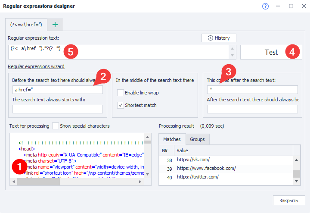Select the Matches tab
The width and height of the screenshot is (310, 213).
coord(172,139)
